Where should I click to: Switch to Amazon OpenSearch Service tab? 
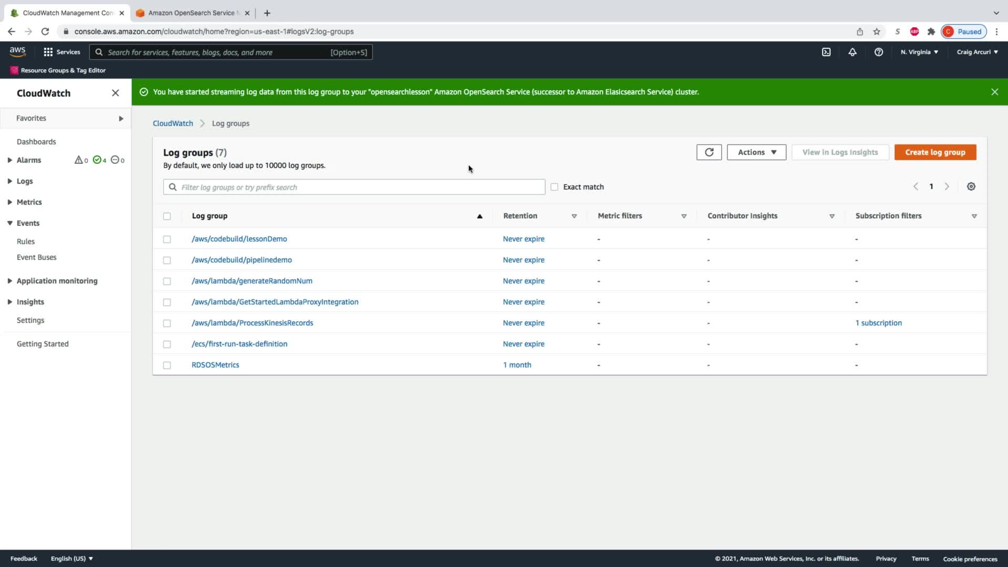(x=191, y=13)
